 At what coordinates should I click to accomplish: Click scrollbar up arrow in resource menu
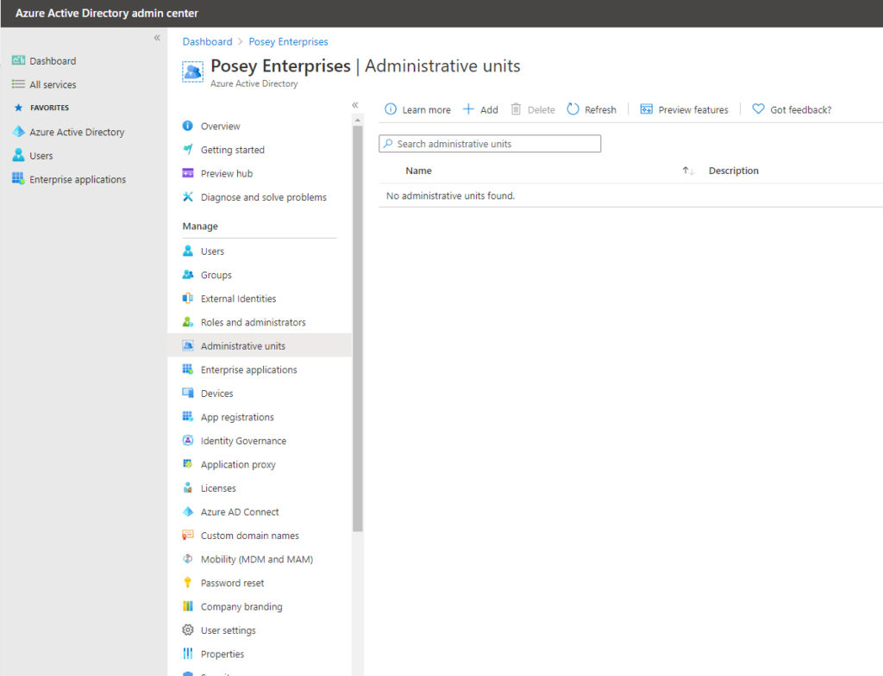(358, 120)
